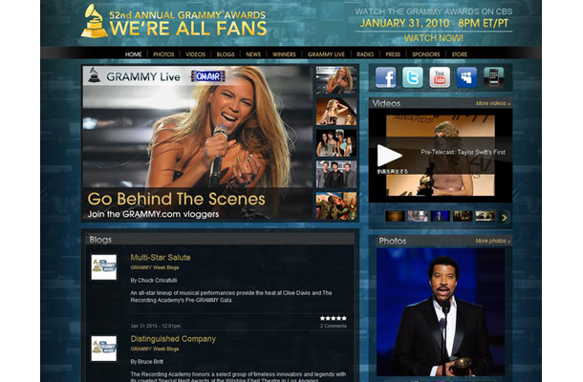Show next video thumbnails with the arrow
The image size is (583, 382).
point(505,218)
